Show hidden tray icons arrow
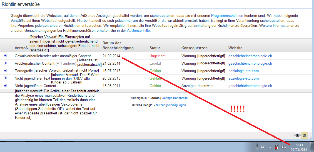The width and height of the screenshot is (314, 152). (270, 147)
